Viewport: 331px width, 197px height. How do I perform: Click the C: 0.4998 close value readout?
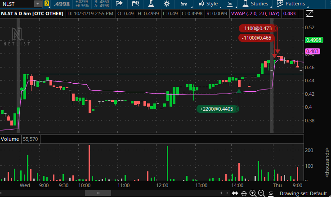pyautogui.click(x=192, y=14)
